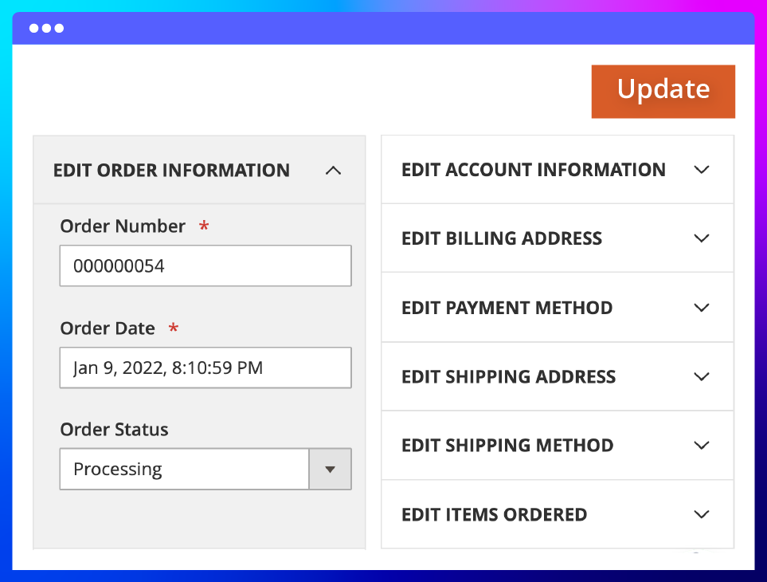Click the Order Number input field
Viewport: 767px width, 582px height.
click(205, 265)
